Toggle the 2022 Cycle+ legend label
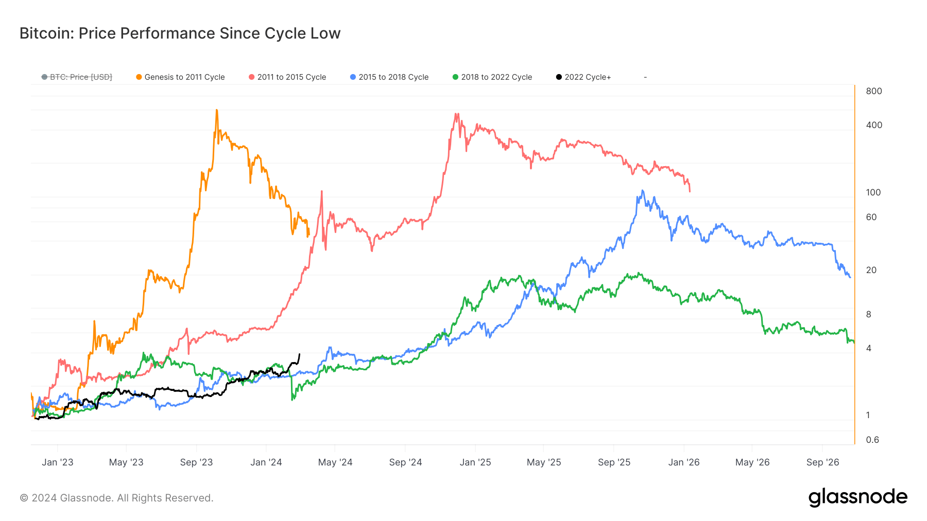 point(588,77)
